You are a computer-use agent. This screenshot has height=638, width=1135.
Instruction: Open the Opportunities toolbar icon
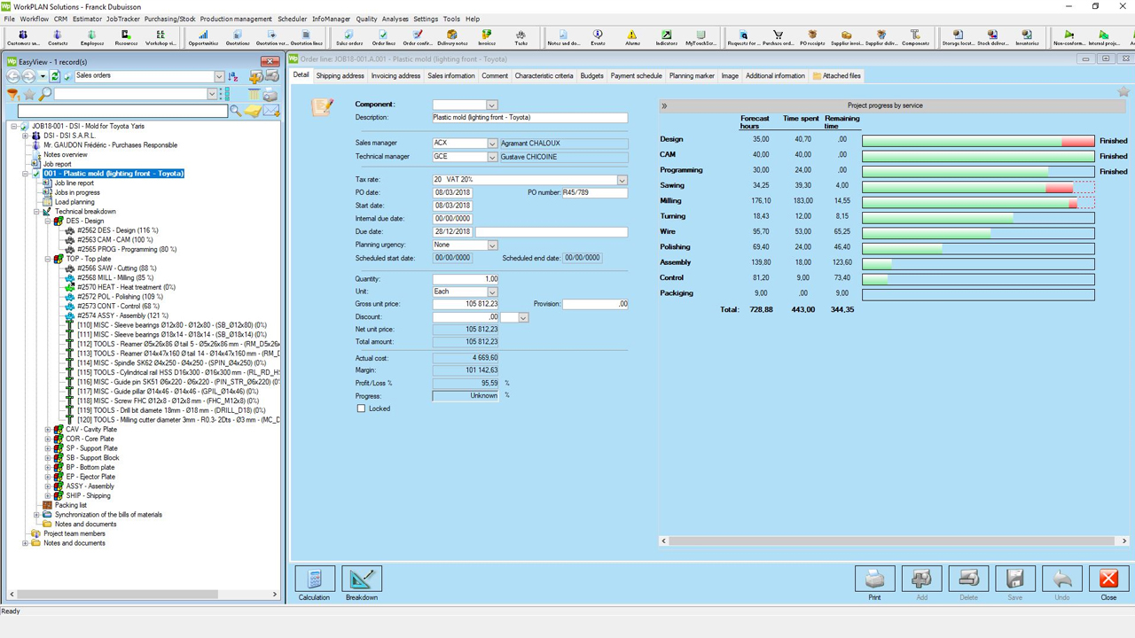click(x=203, y=37)
